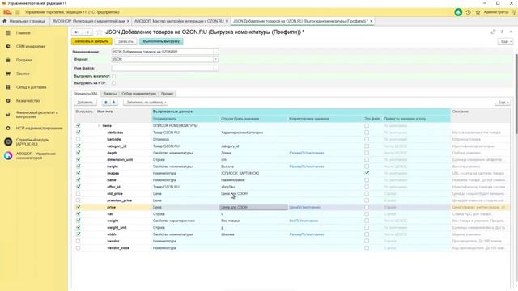The height and width of the screenshot is (291, 518).
Task: Toggle the export checkbox for premium_price row
Action: coord(78,200)
